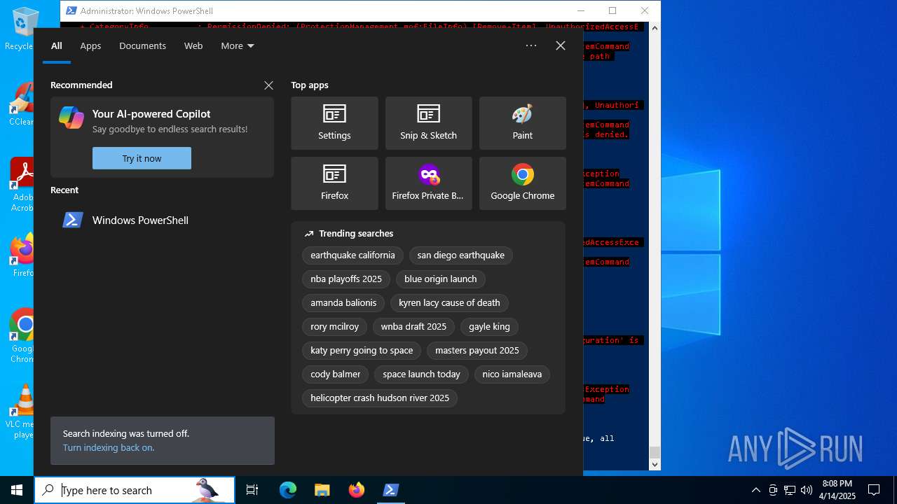
Task: Open Settings from Top apps
Action: pos(334,123)
